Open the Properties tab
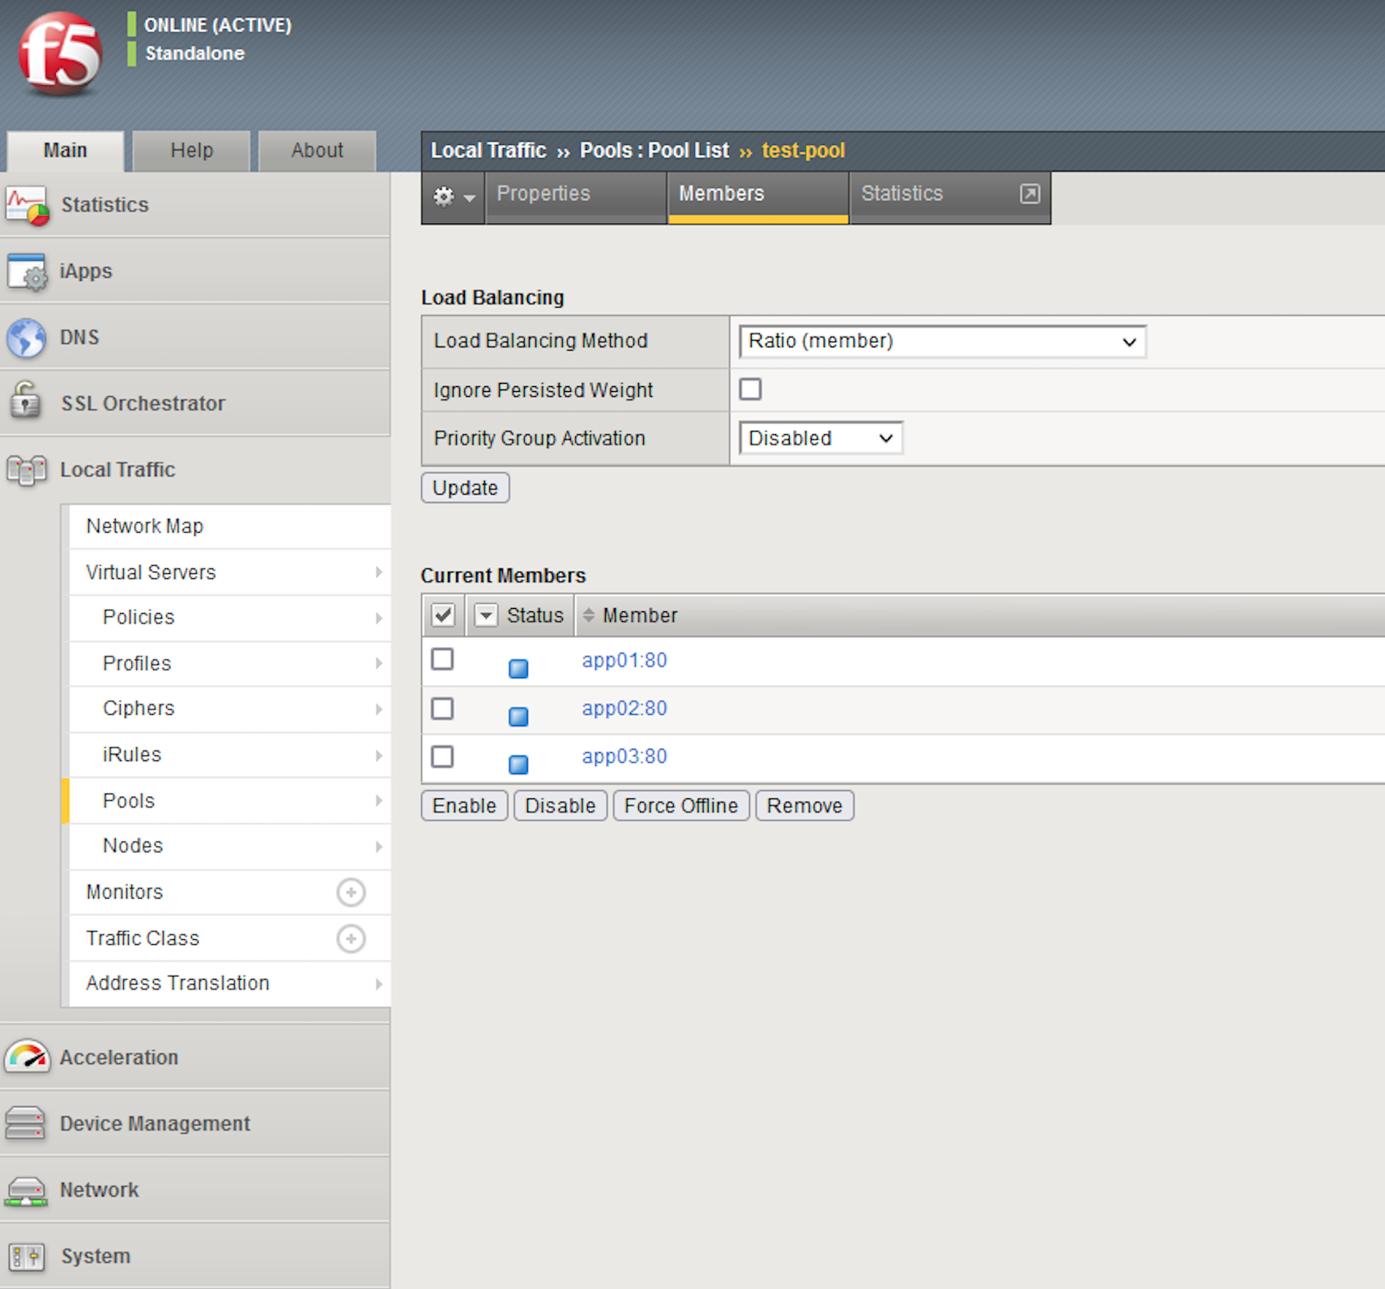This screenshot has height=1289, width=1385. click(576, 197)
